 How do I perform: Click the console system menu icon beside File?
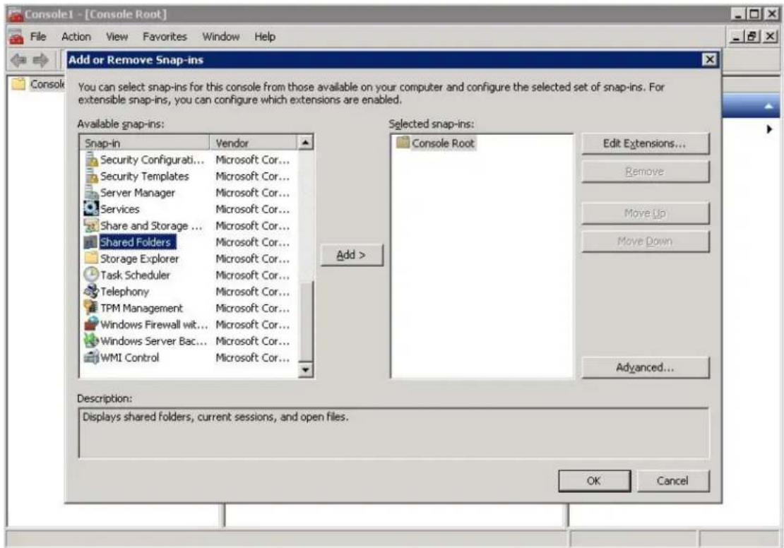[x=16, y=37]
